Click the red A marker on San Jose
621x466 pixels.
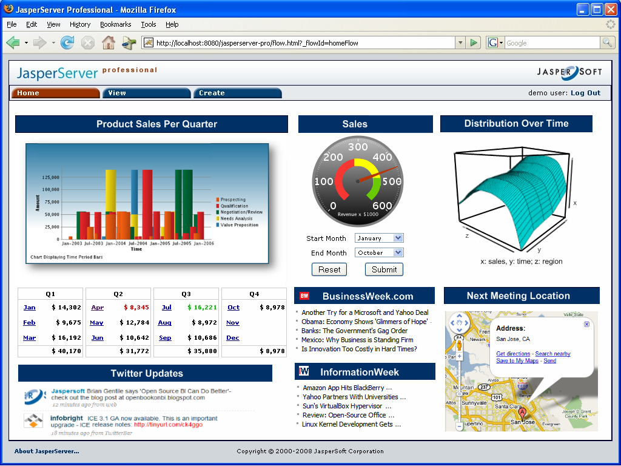click(x=522, y=414)
